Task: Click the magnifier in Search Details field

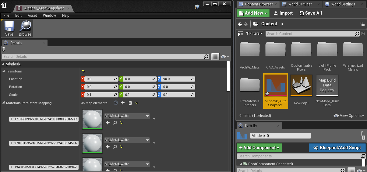Action: coord(206,57)
